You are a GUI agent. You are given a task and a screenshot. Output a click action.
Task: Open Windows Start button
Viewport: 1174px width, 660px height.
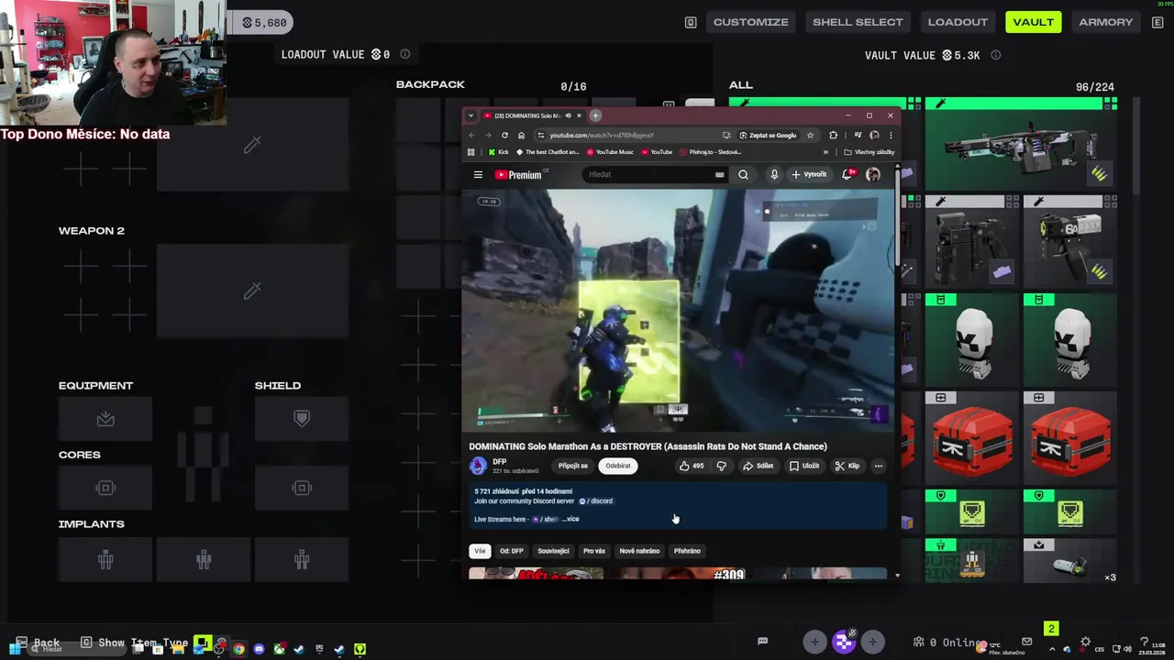click(x=17, y=649)
